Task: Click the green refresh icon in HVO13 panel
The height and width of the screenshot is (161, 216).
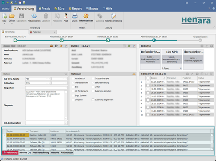Action: point(129,46)
